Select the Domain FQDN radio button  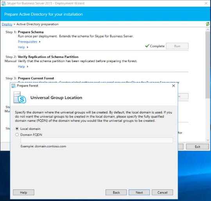pyautogui.click(x=17, y=135)
